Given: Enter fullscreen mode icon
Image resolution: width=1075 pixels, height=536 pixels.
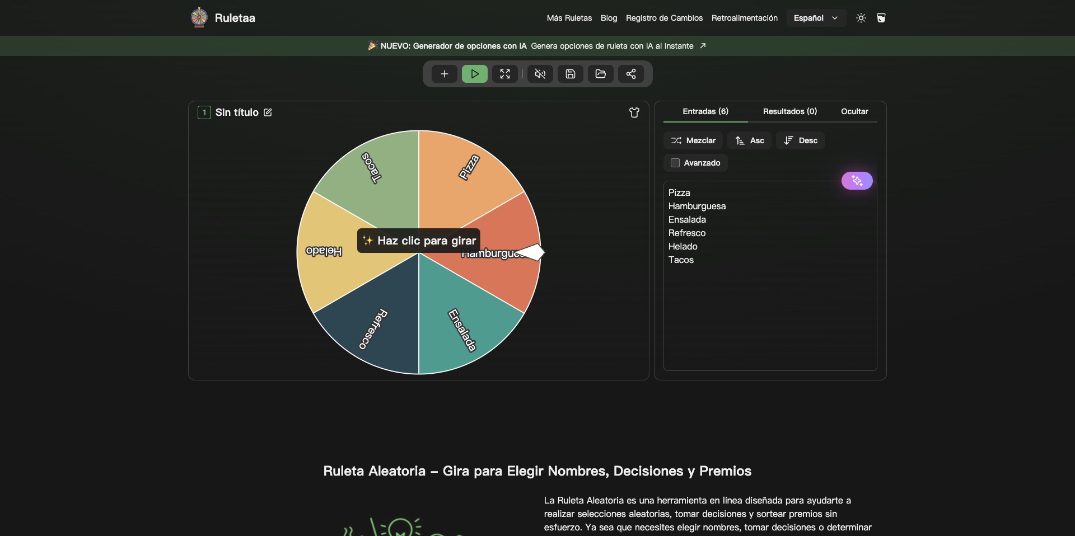Looking at the screenshot, I should point(504,74).
